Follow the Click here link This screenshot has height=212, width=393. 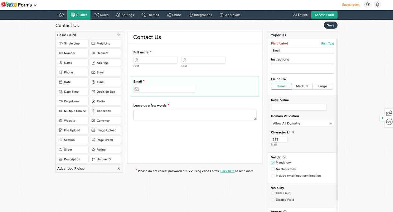[227, 171]
